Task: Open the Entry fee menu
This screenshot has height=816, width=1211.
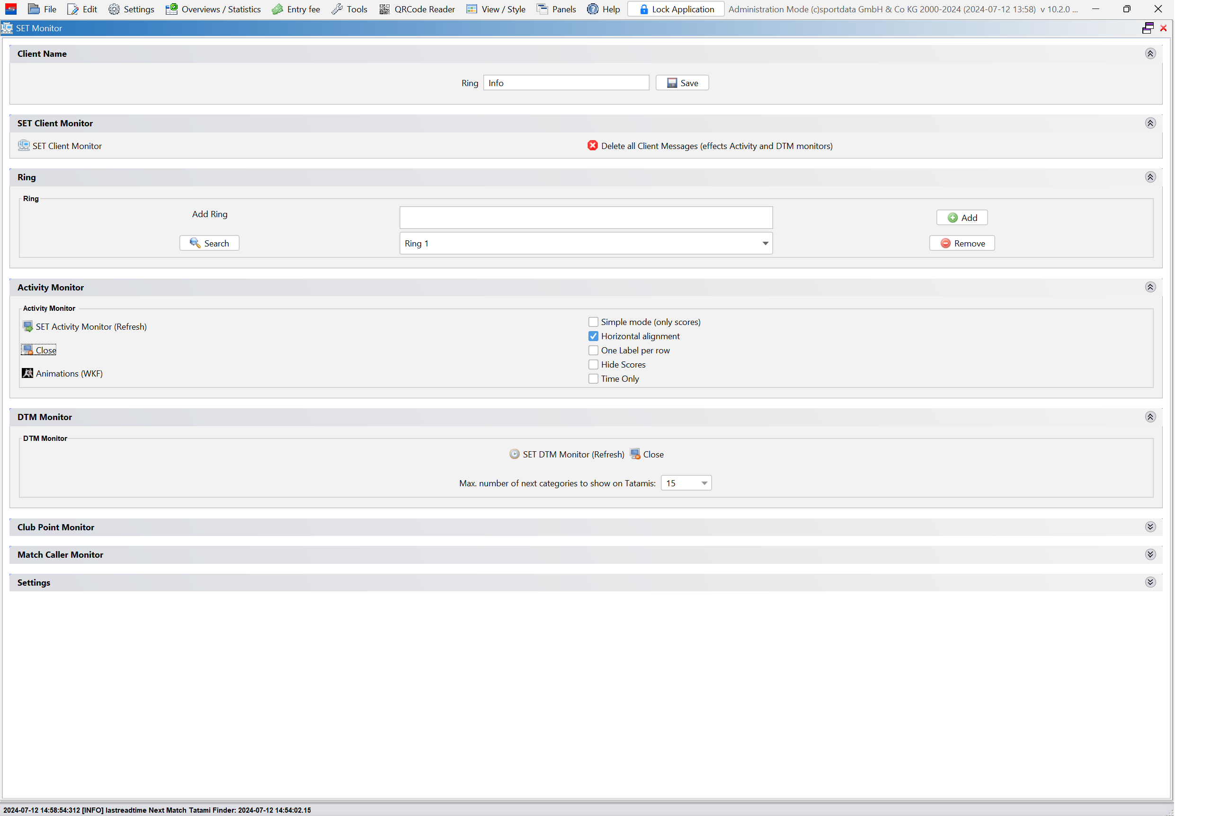Action: (296, 9)
